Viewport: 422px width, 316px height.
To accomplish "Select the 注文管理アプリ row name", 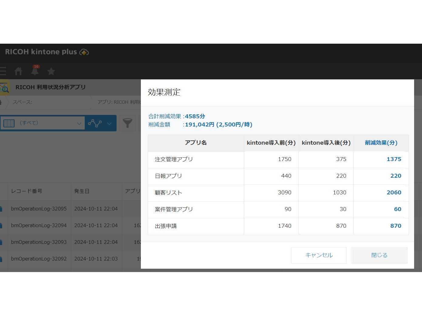I will coord(174,159).
